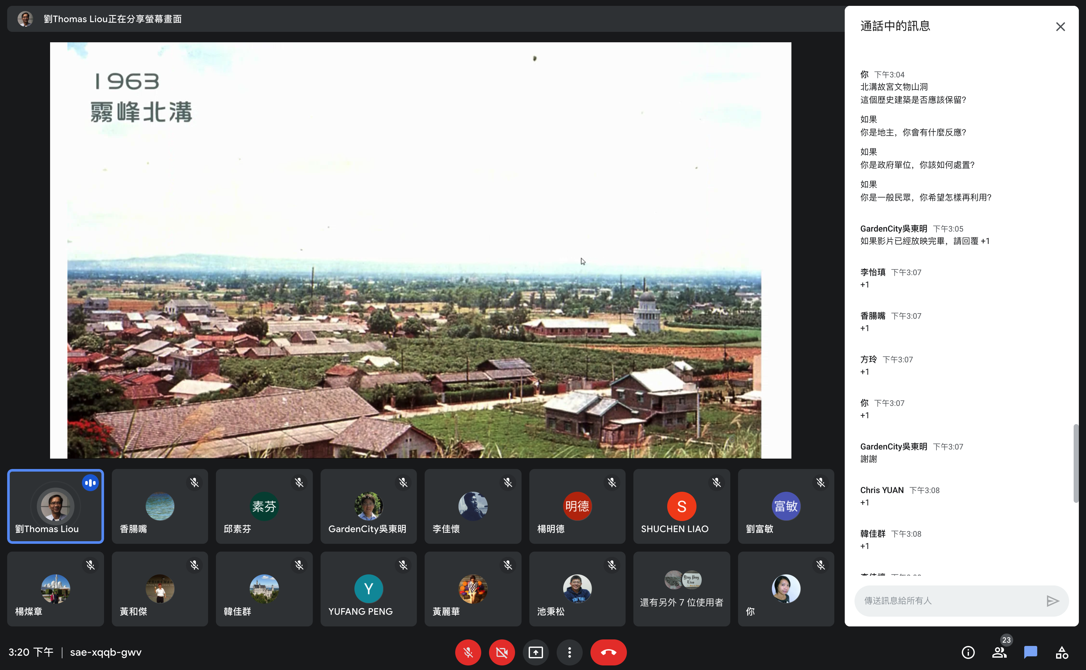
Task: Click the present screen icon
Action: pyautogui.click(x=536, y=652)
